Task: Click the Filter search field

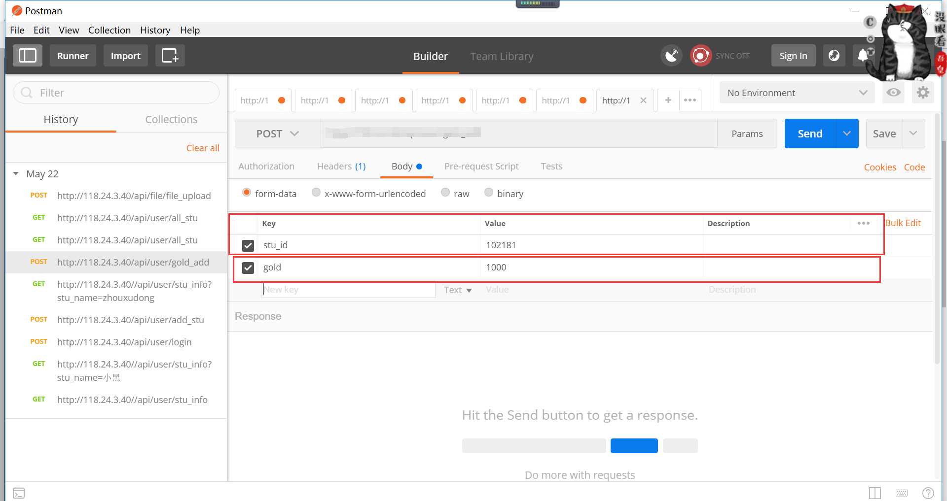Action: 116,93
